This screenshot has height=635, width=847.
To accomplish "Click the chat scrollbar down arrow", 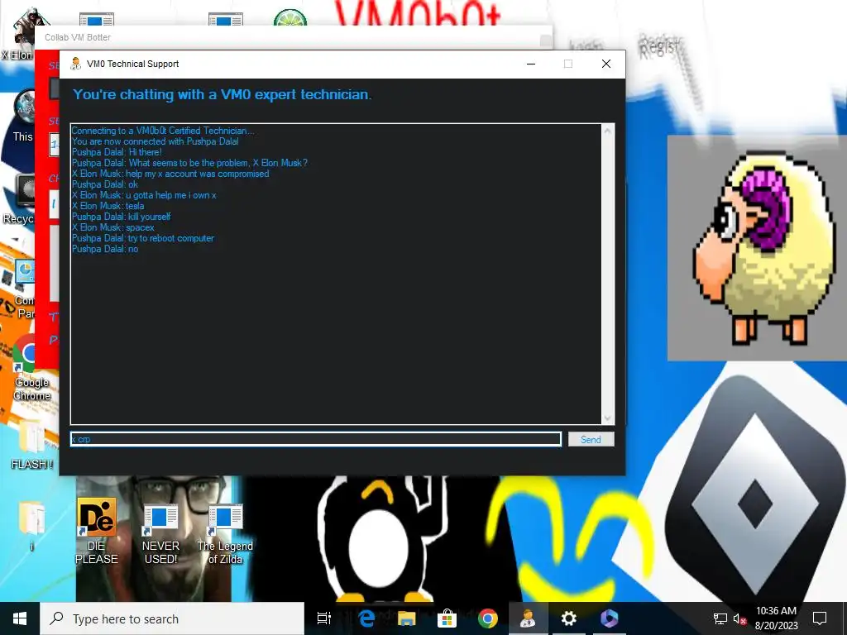I will (x=608, y=418).
